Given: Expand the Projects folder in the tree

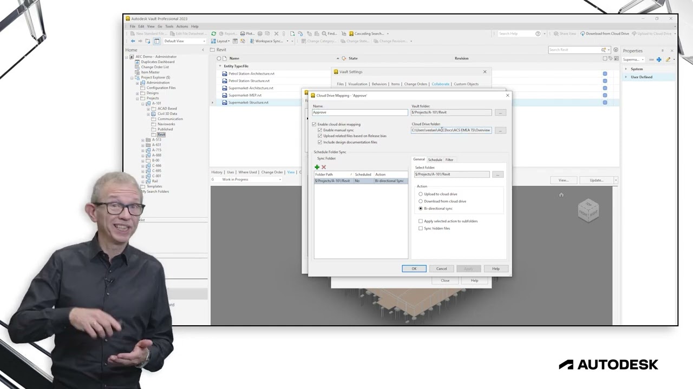Looking at the screenshot, I should tap(138, 98).
